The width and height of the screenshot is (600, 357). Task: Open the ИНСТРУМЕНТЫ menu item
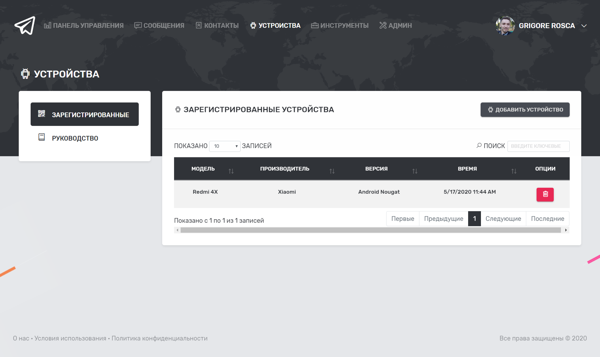340,26
